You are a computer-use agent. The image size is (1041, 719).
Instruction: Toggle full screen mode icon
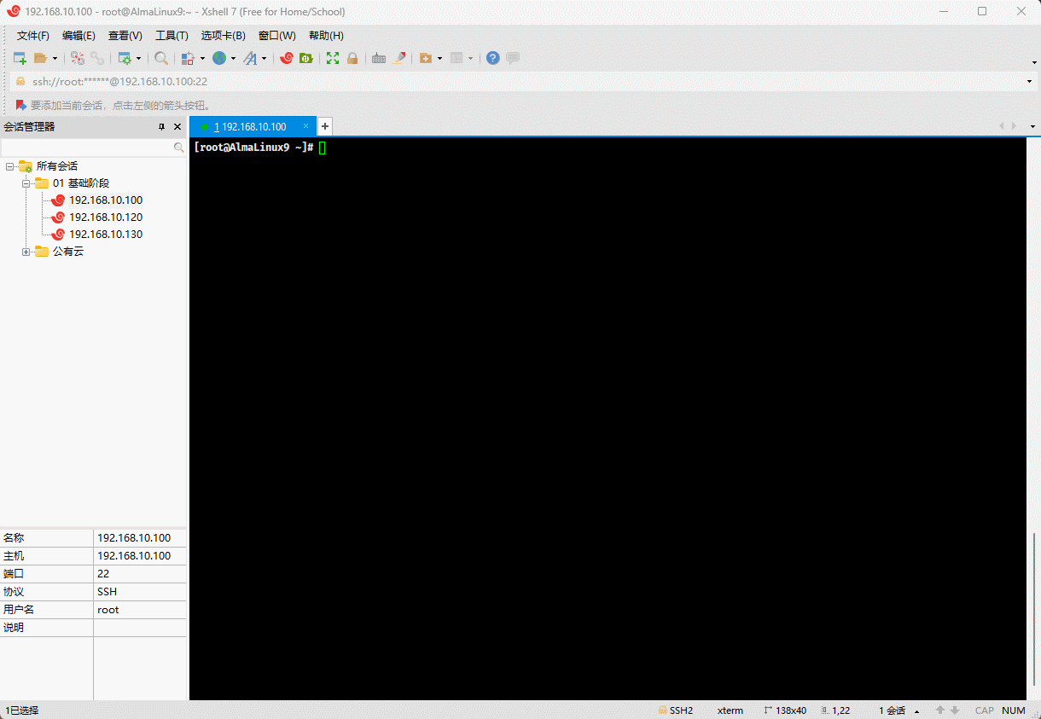(333, 58)
